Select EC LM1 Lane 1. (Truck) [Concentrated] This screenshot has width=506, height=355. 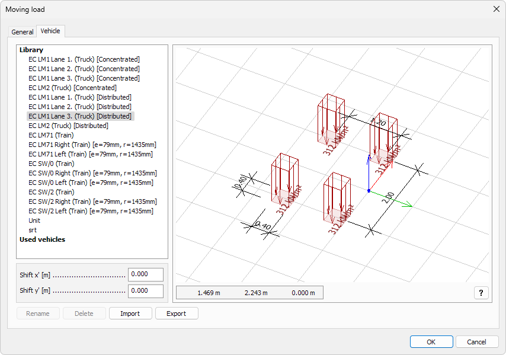pyautogui.click(x=84, y=59)
